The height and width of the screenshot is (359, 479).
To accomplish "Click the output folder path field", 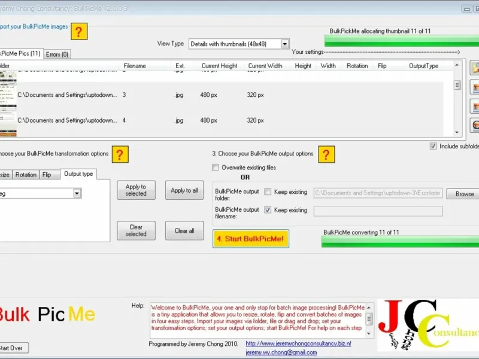I will (378, 193).
